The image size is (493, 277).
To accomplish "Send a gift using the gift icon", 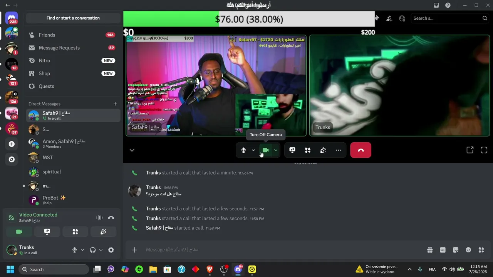I will tap(430, 250).
